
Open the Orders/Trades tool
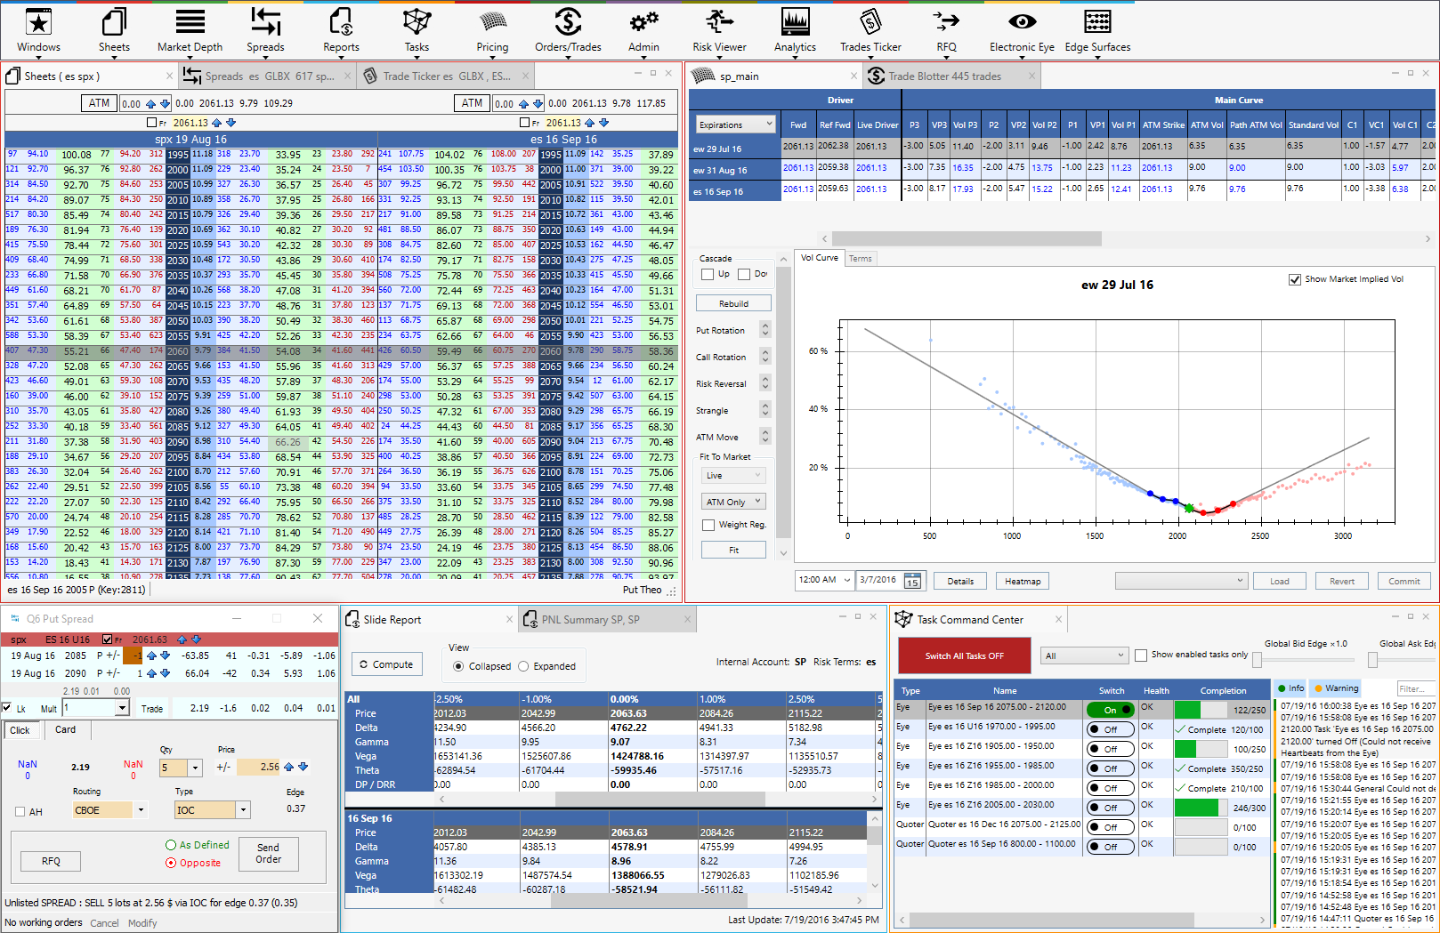[x=568, y=30]
